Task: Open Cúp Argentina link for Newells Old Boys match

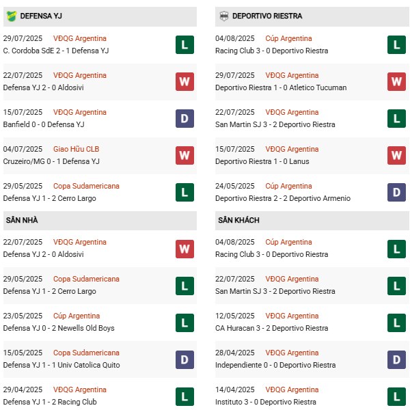Action: (x=77, y=316)
